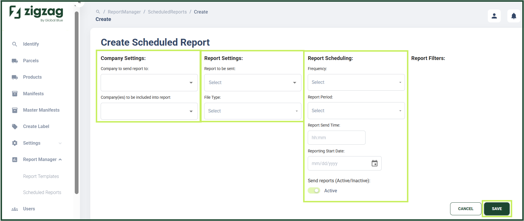Click the Products truck icon
This screenshot has width=524, height=221.
tap(15, 77)
